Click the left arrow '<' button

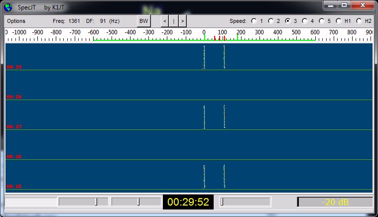(165, 21)
